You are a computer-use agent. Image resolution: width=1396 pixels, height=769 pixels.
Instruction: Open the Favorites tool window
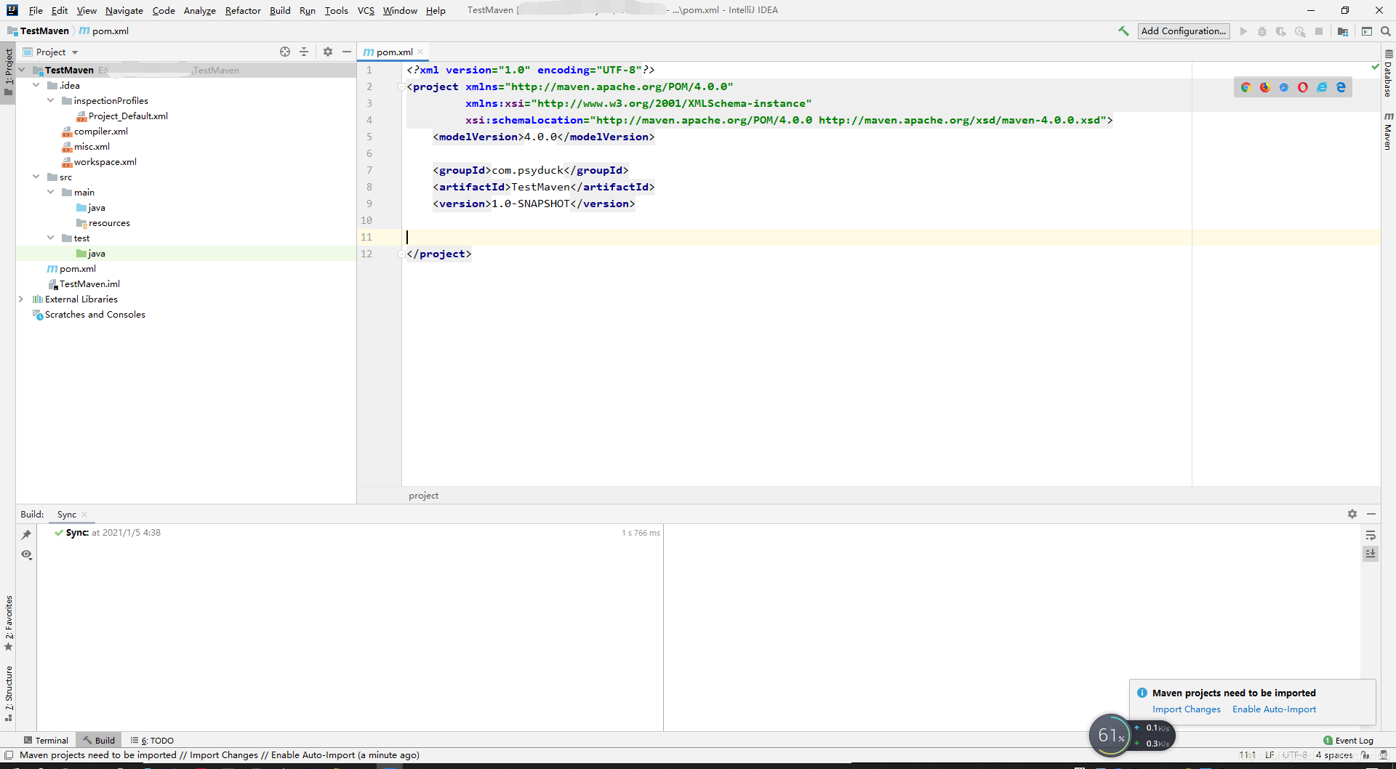click(9, 623)
